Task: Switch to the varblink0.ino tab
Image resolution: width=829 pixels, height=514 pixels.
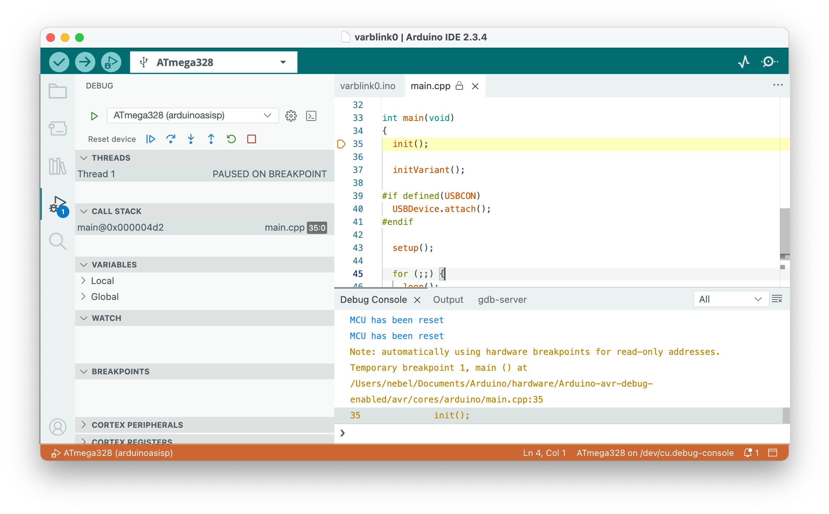Action: coord(368,86)
